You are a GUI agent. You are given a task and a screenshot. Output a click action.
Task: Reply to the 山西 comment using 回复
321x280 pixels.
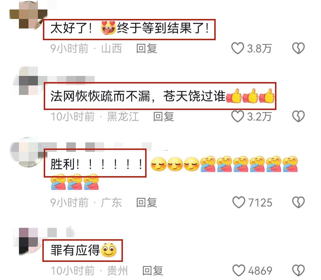click(x=147, y=49)
